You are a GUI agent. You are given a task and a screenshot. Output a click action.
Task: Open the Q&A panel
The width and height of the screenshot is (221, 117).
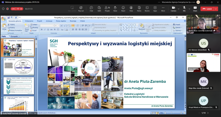coord(99,9)
